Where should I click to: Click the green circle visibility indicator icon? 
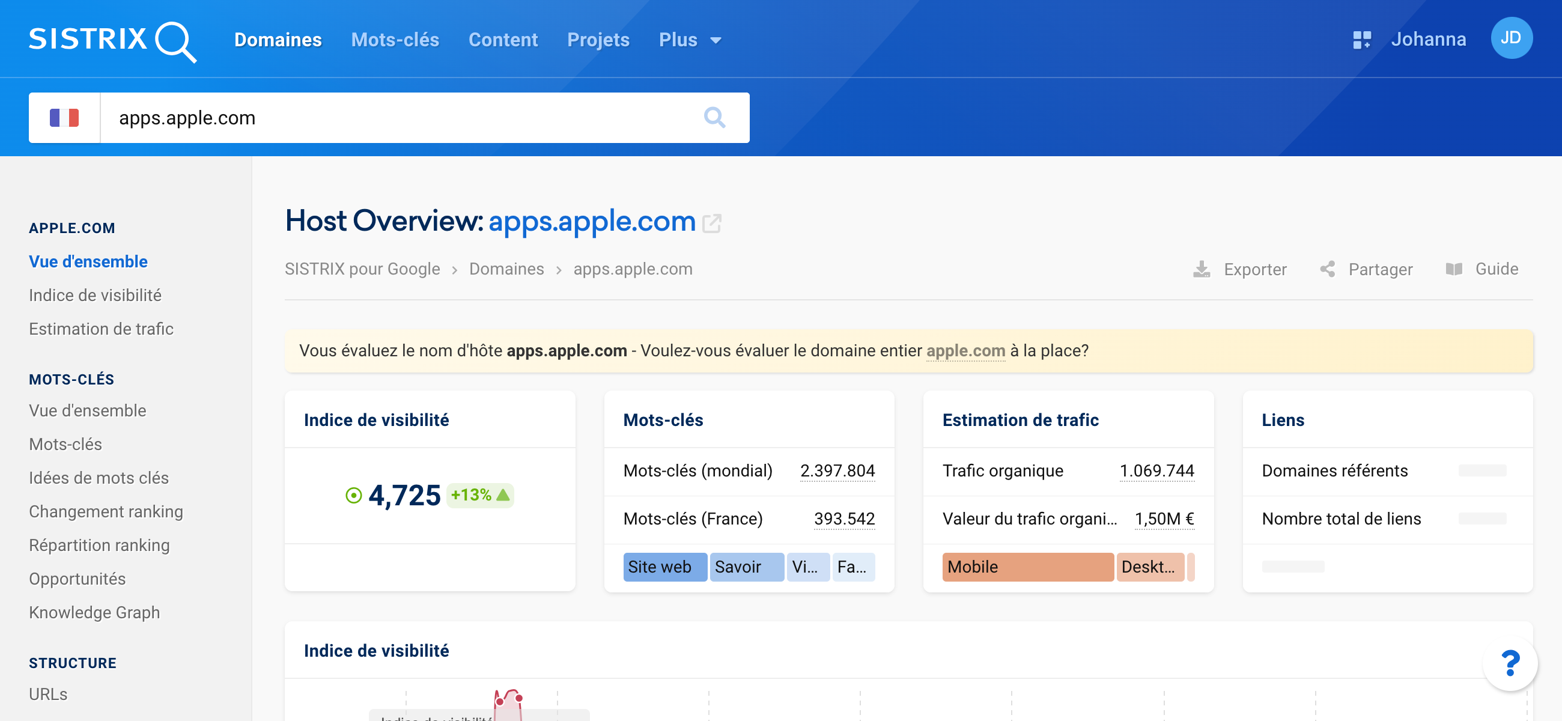pos(353,496)
